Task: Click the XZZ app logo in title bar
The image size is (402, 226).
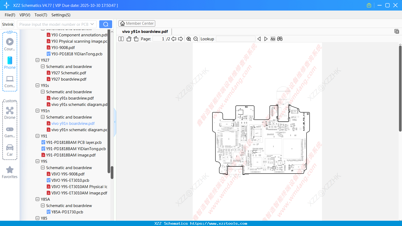Action: coord(7,5)
